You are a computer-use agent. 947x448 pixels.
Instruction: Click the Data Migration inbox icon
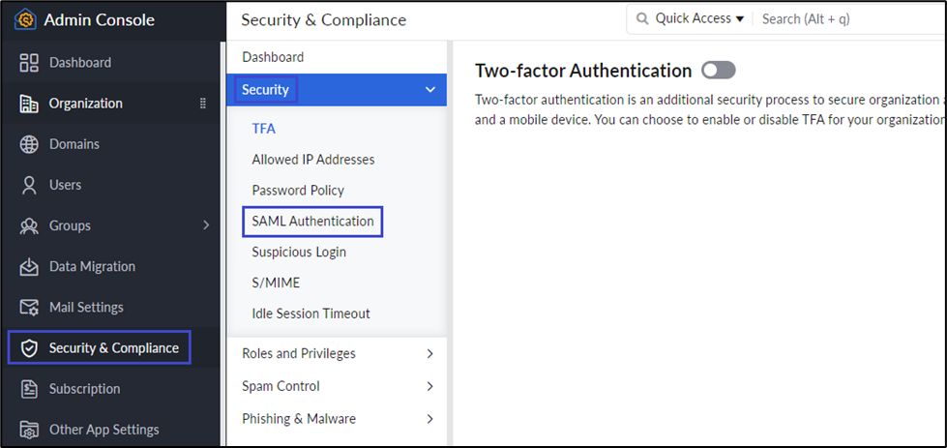(29, 266)
